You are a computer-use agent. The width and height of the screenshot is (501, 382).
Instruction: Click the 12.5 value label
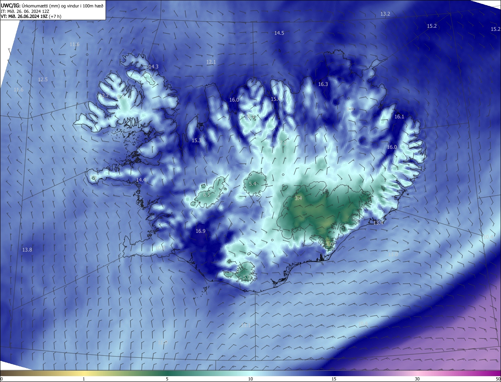pyautogui.click(x=43, y=80)
